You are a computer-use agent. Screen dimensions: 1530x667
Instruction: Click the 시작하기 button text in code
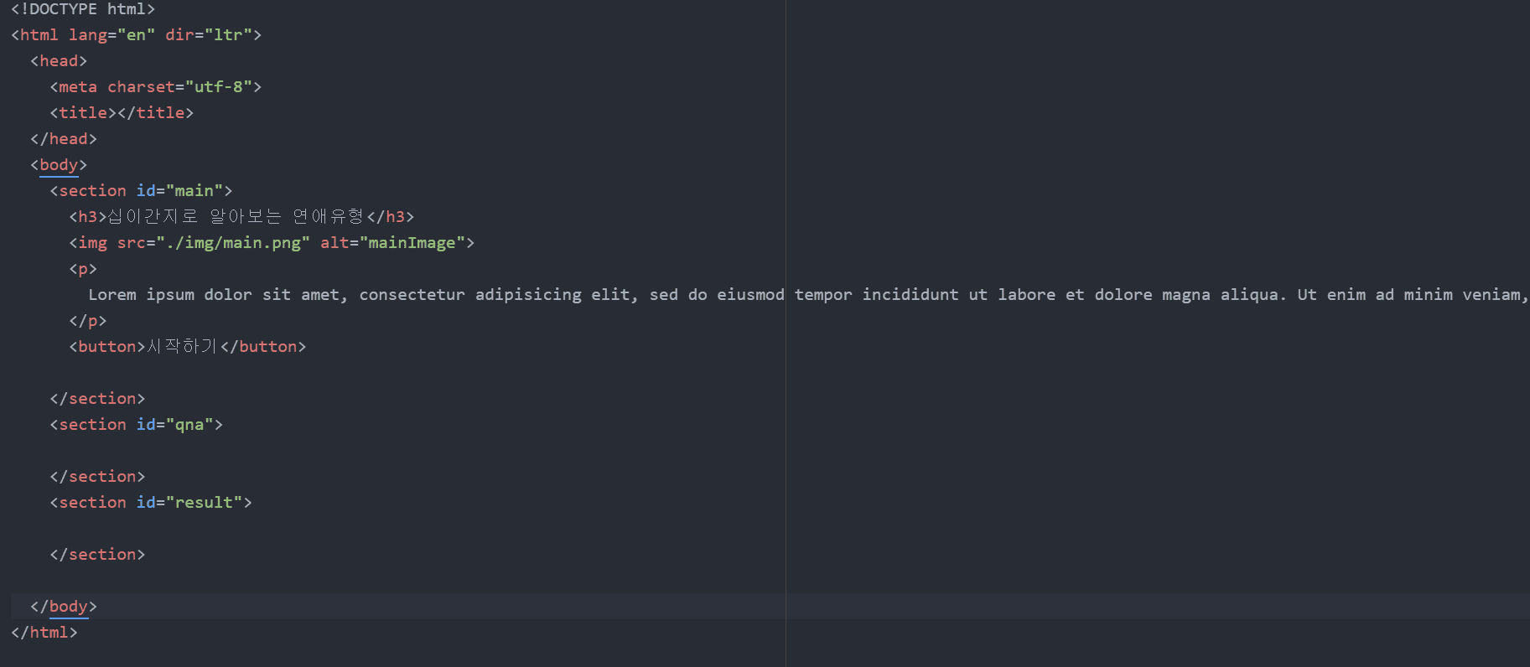(182, 347)
